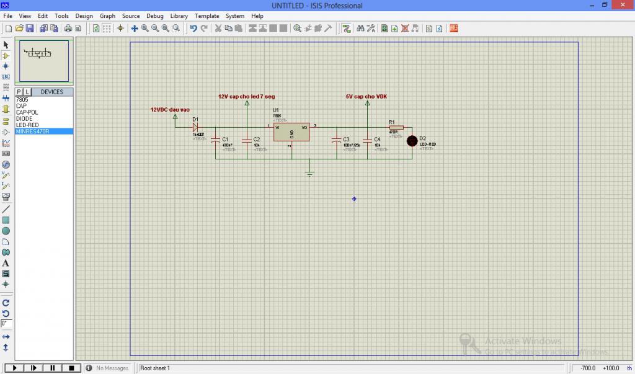Click the zoom in toolbar icon
Screen dimensions: 635x374
click(144, 28)
